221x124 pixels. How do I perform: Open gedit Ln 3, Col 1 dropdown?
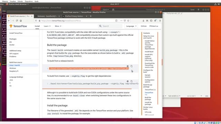pos(194,96)
